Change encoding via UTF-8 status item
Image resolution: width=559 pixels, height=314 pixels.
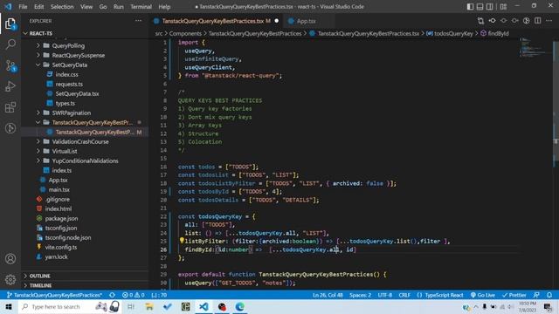click(384, 295)
